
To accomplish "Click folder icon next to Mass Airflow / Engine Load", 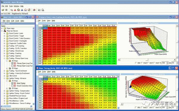I will coord(7,98).
